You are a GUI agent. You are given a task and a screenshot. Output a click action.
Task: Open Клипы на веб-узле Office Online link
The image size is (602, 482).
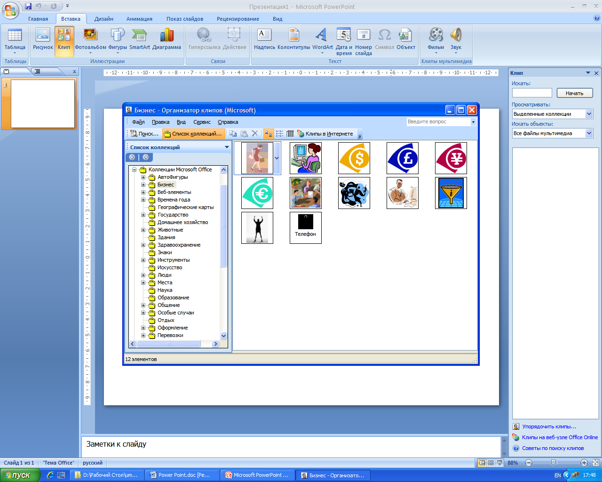560,437
